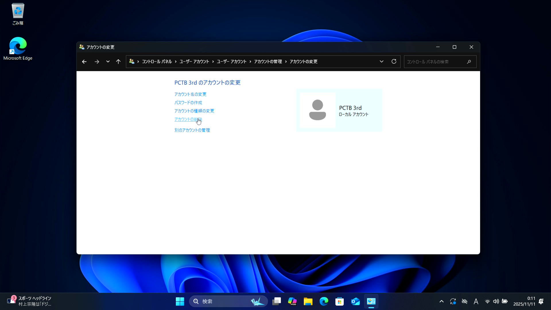Select アカウントの管理 in the breadcrumb path

tap(268, 62)
